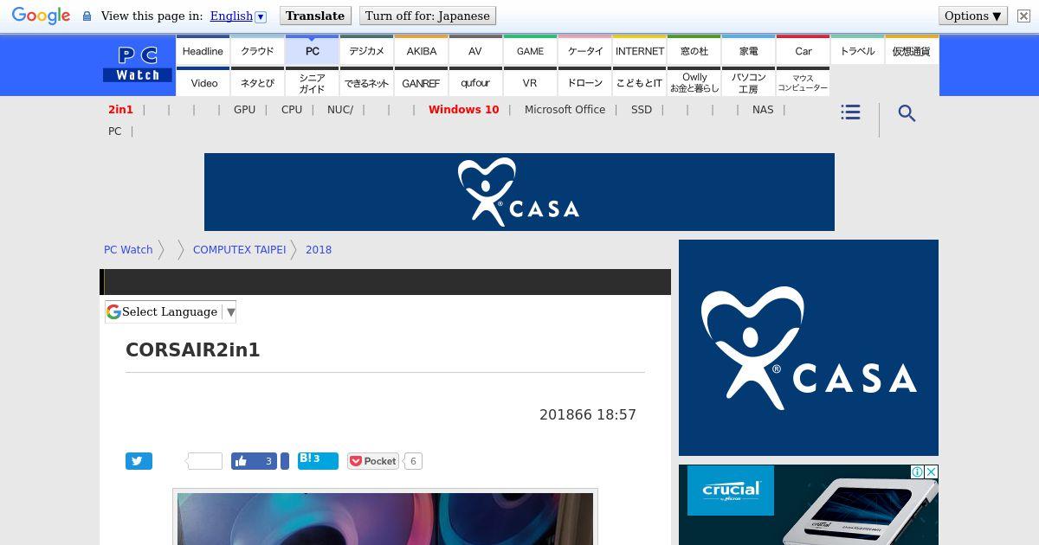Open the English language dropdown
The image size is (1039, 545).
pyautogui.click(x=238, y=16)
